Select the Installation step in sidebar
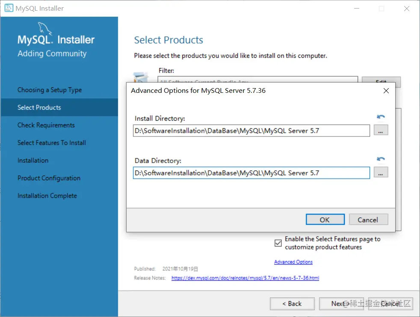Screen dimensions: 420x317 tap(33, 160)
